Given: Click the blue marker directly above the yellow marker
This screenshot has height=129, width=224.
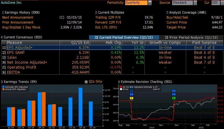Looking at the screenshot, I should [131, 95].
